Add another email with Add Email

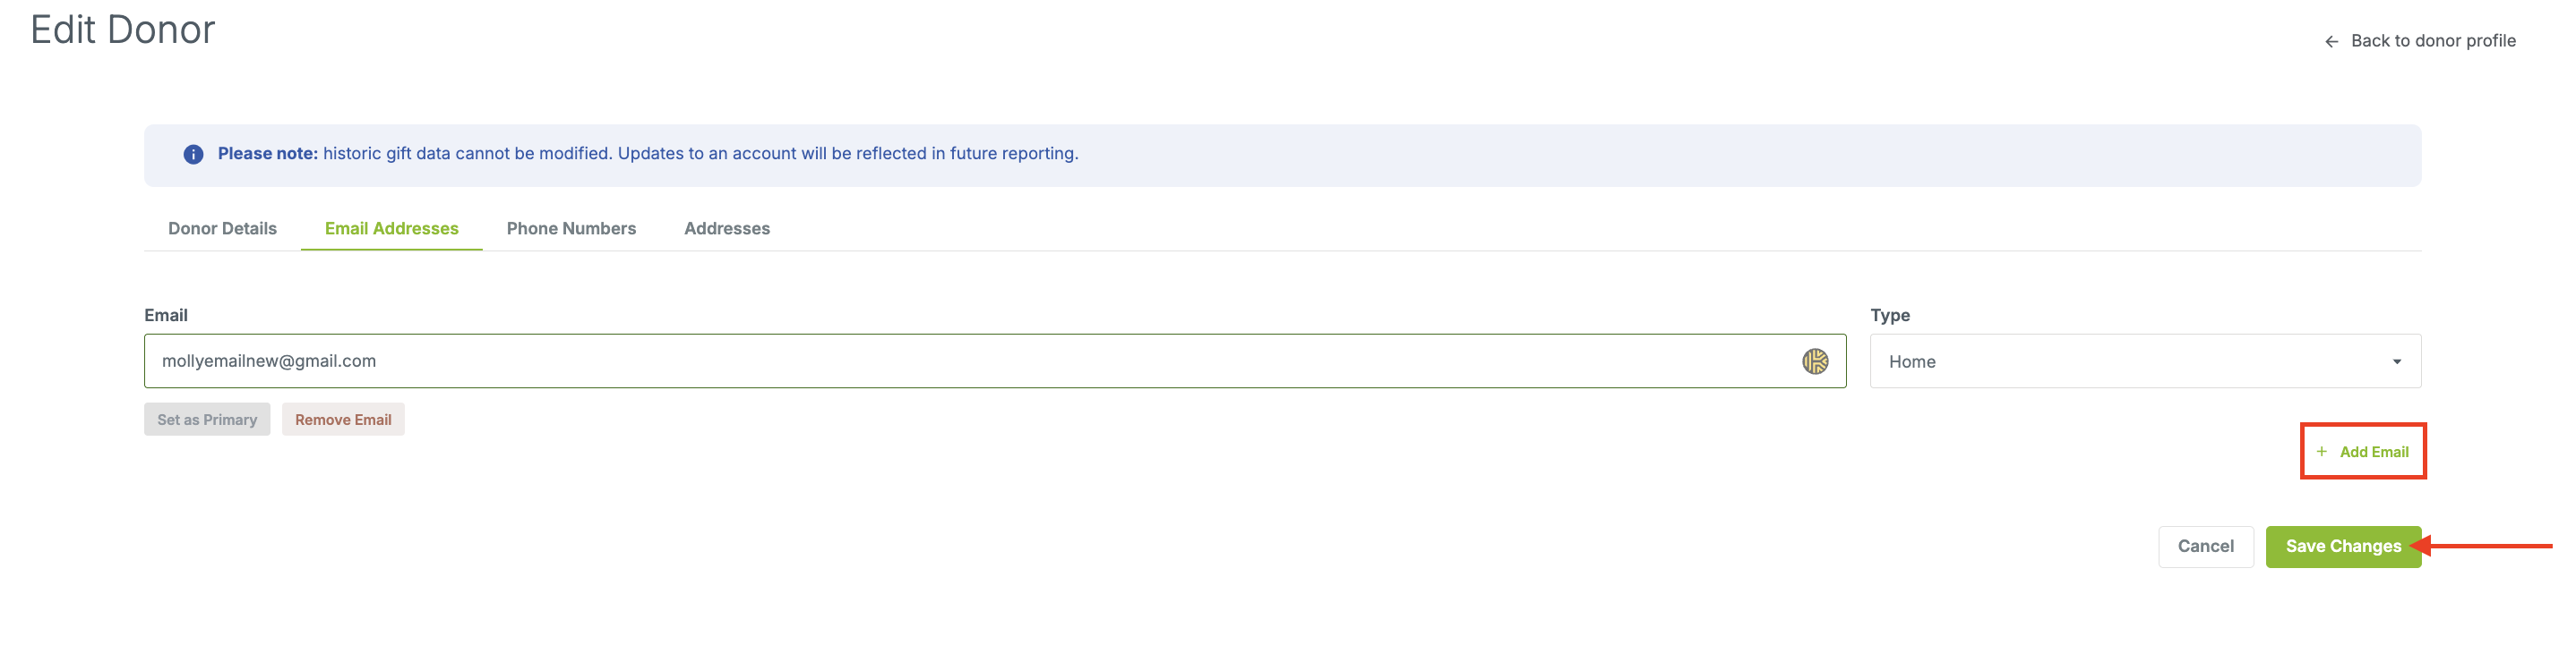coord(2363,453)
